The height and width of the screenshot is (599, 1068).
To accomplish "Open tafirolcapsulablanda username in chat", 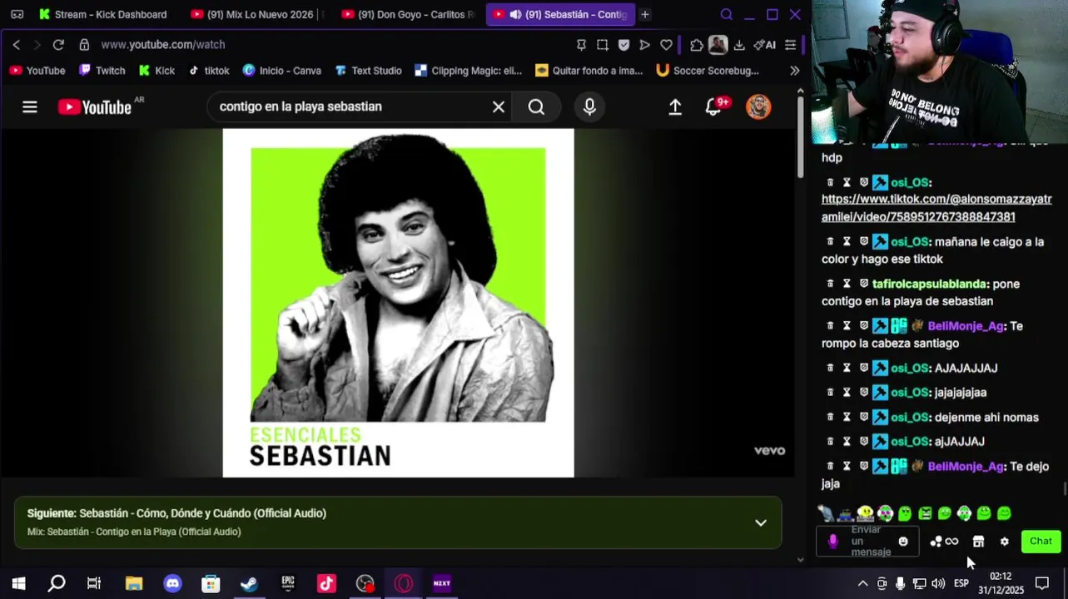I will [x=929, y=284].
